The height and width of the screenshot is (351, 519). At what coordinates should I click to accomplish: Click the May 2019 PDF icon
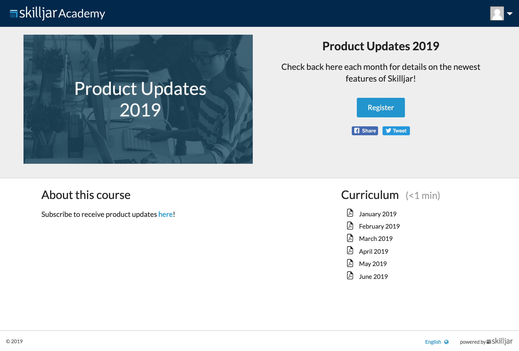(x=350, y=263)
